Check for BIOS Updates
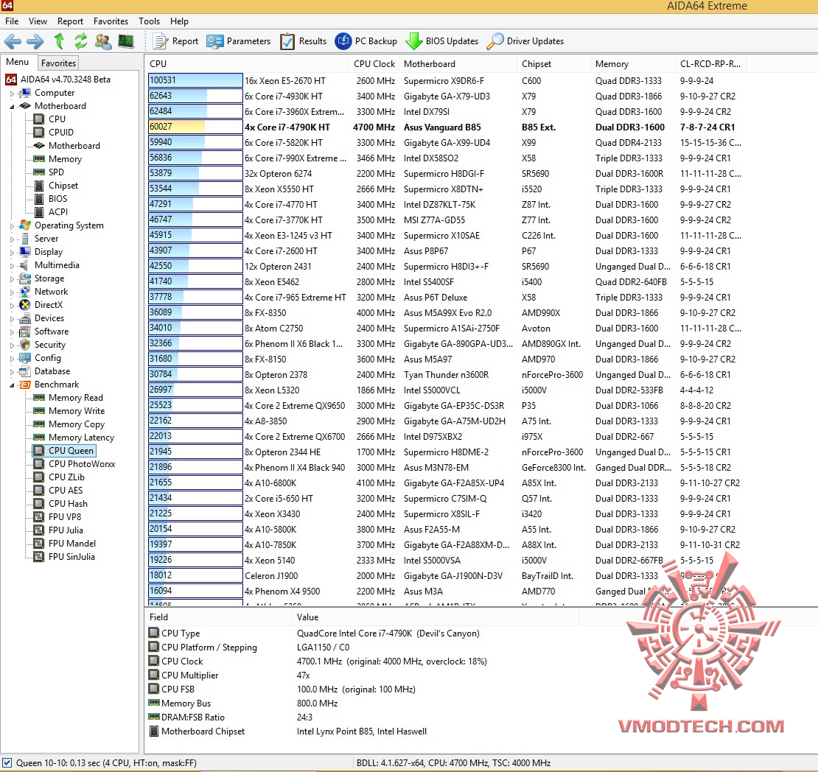The width and height of the screenshot is (818, 772). [442, 41]
